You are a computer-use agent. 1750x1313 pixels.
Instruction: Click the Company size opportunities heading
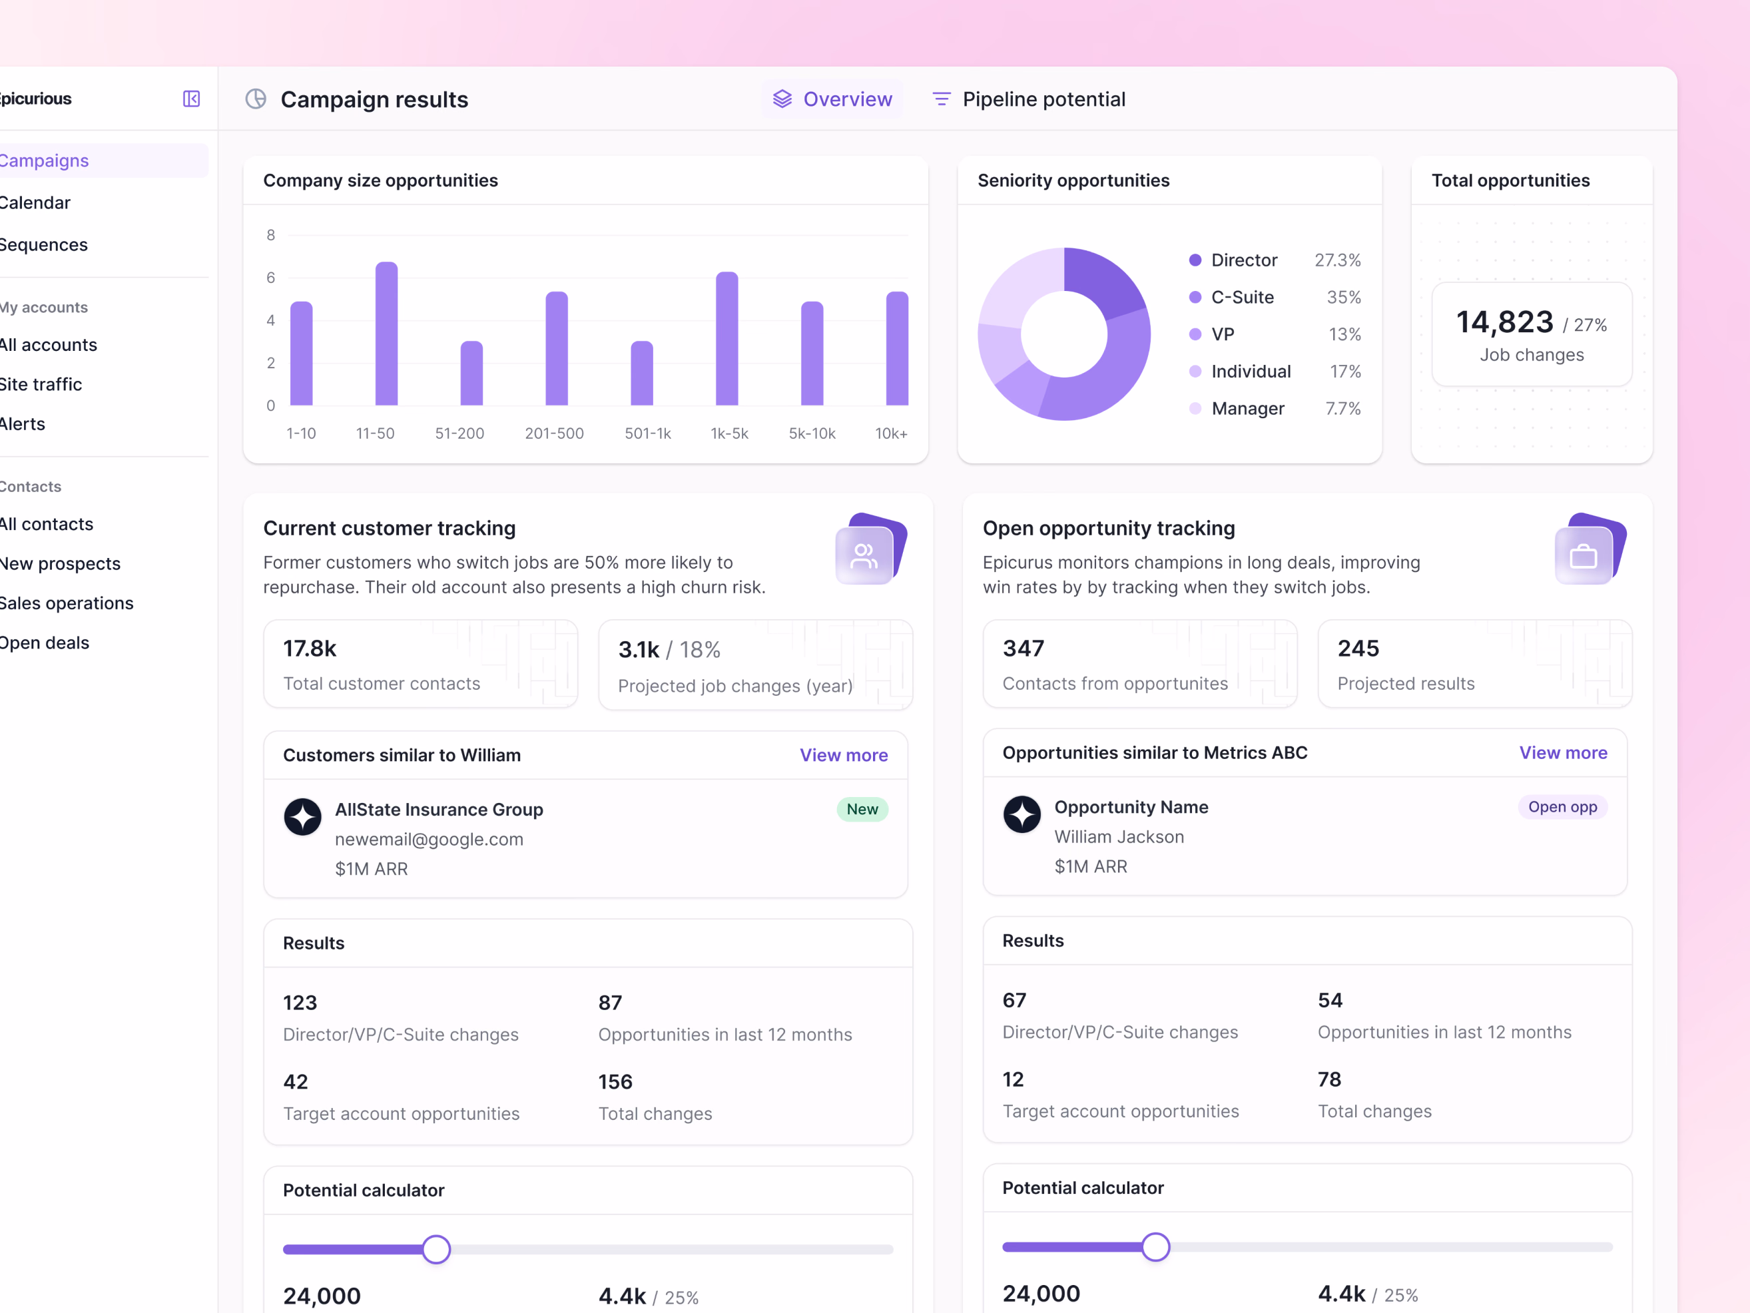[x=380, y=180]
